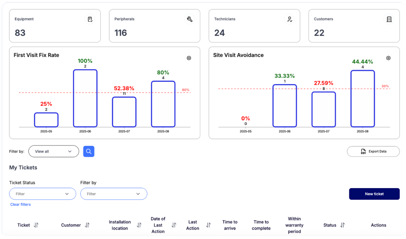Click the Equipment card document icon

[x=90, y=19]
